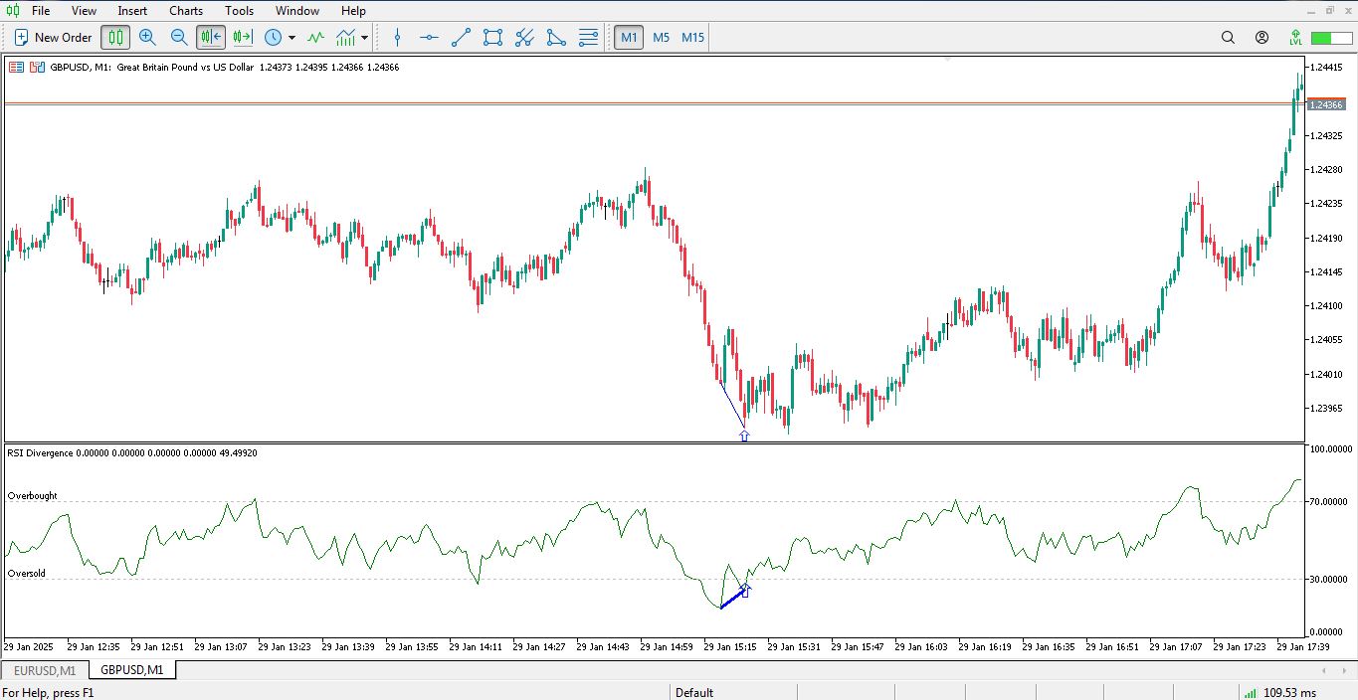Image resolution: width=1358 pixels, height=700 pixels.
Task: Click the GBPUSD chart title text
Action: 225,68
